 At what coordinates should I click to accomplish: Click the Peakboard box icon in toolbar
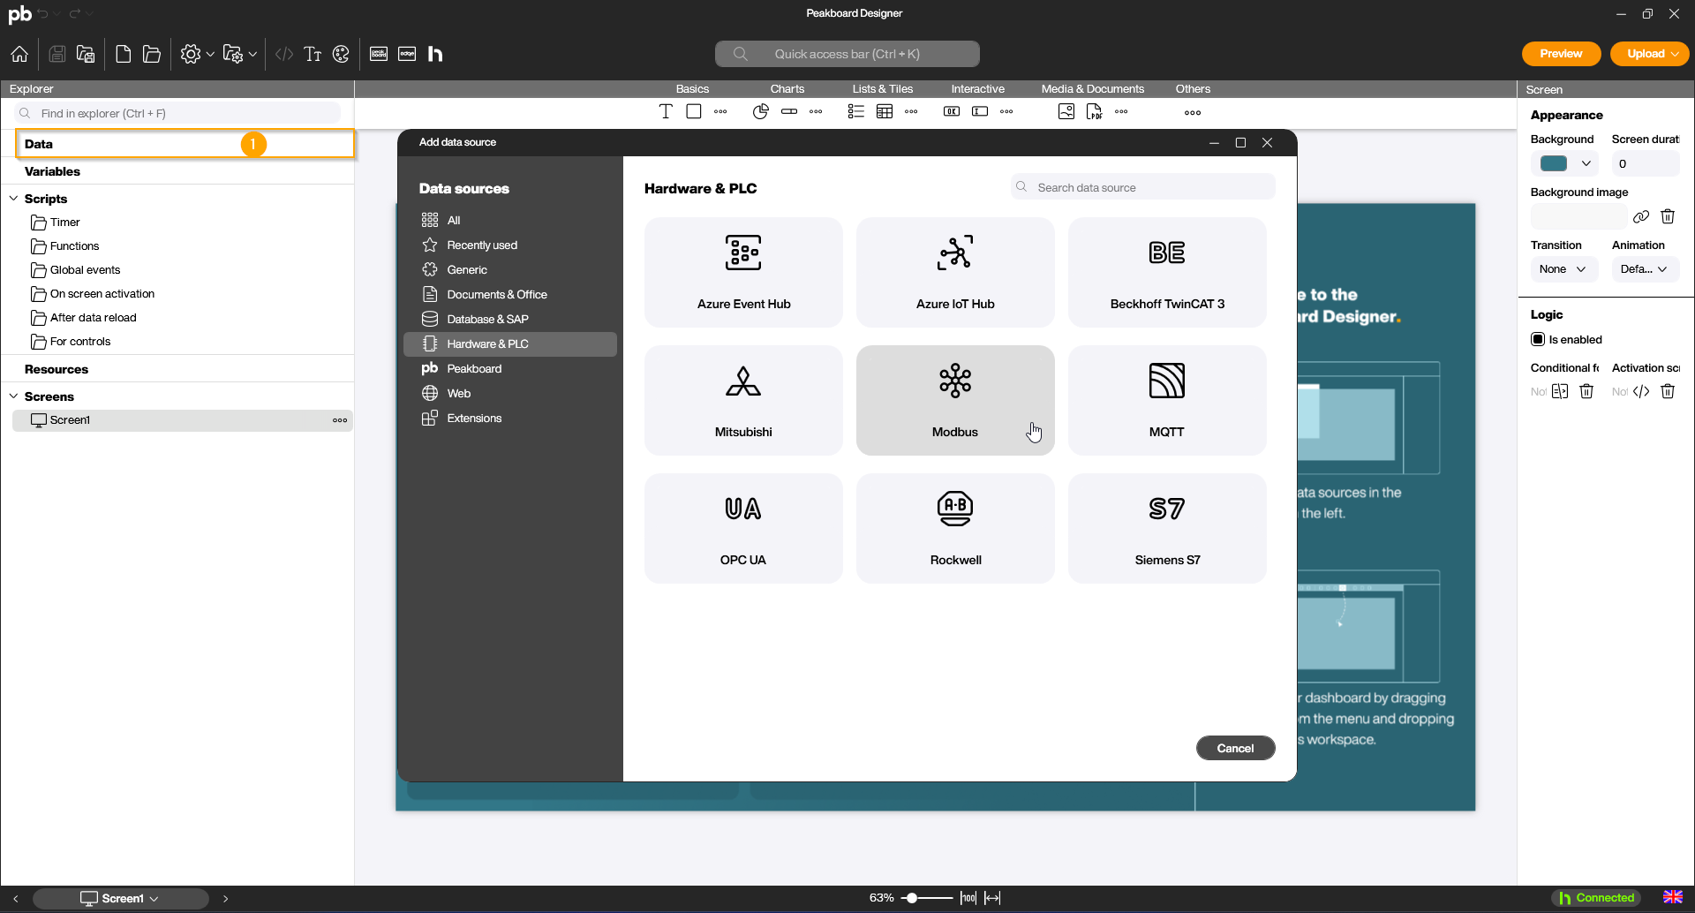click(x=379, y=54)
